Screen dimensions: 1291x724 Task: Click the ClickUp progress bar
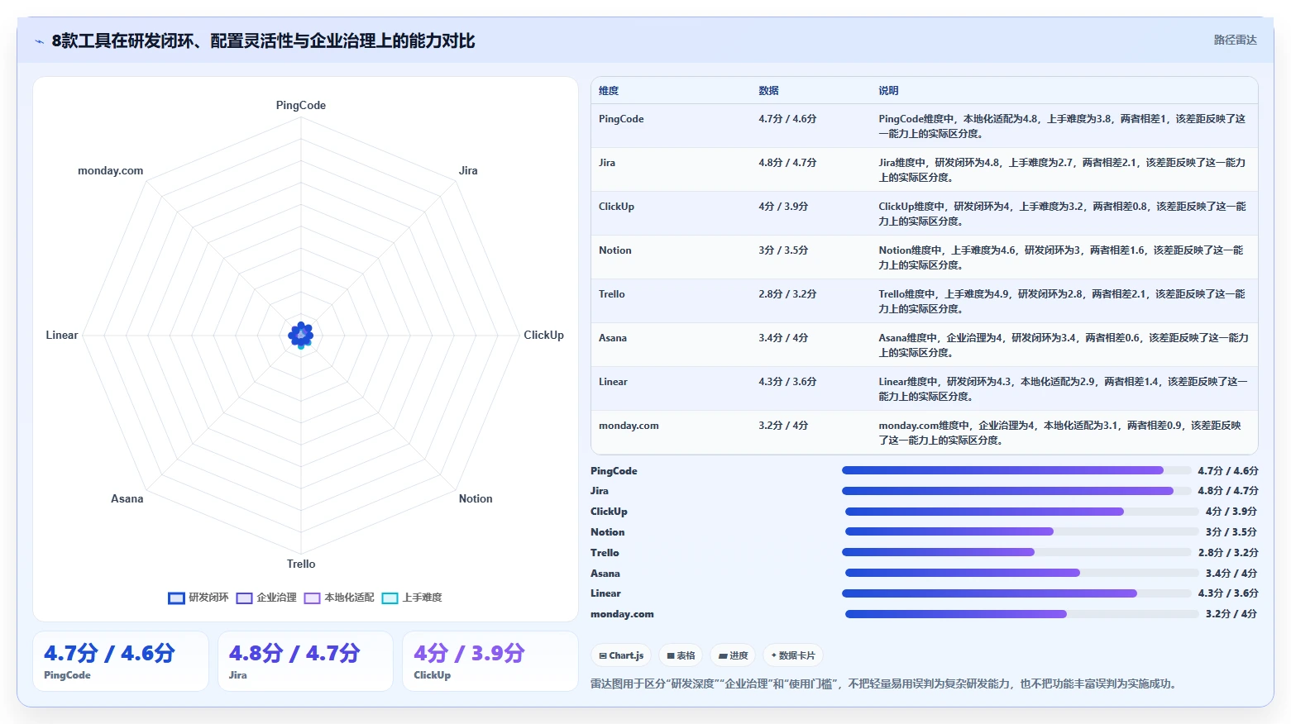(x=1022, y=512)
